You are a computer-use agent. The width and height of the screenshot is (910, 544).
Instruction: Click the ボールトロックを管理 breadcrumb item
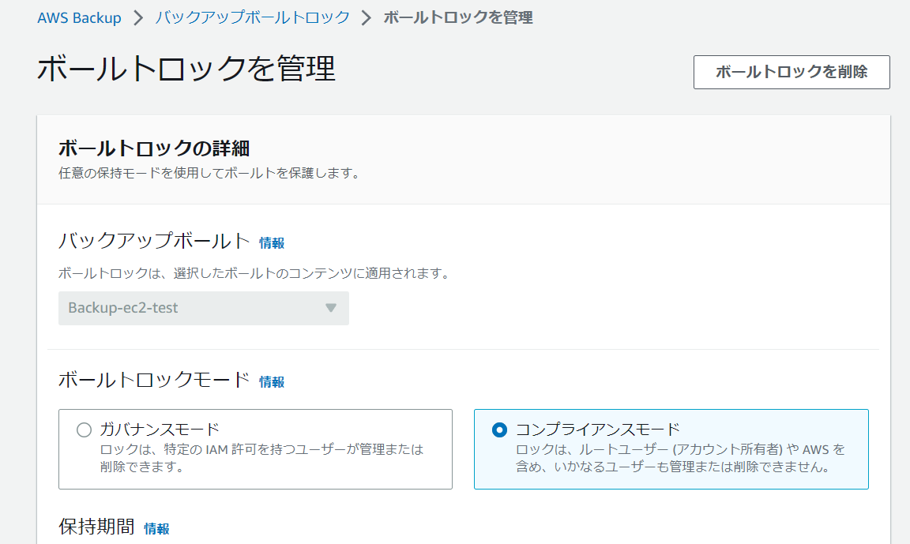tap(457, 17)
